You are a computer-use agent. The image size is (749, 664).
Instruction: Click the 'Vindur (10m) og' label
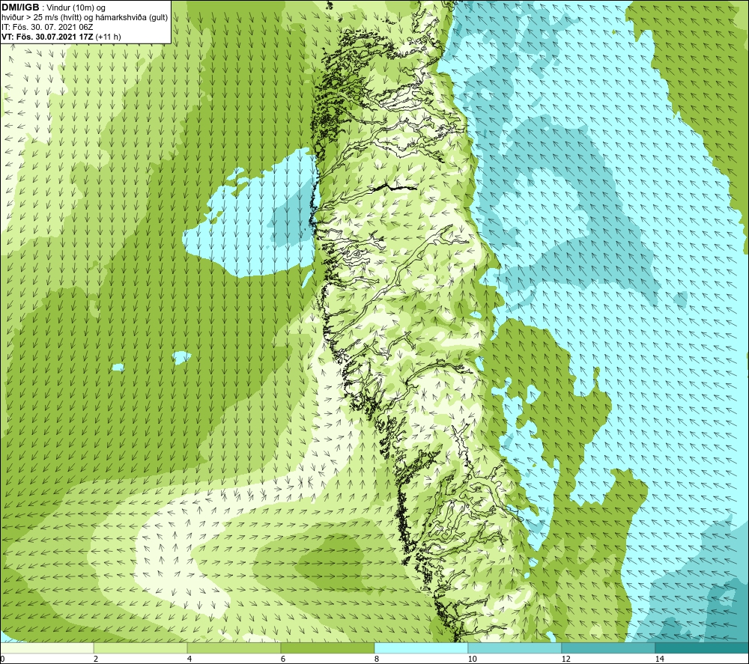[x=76, y=8]
